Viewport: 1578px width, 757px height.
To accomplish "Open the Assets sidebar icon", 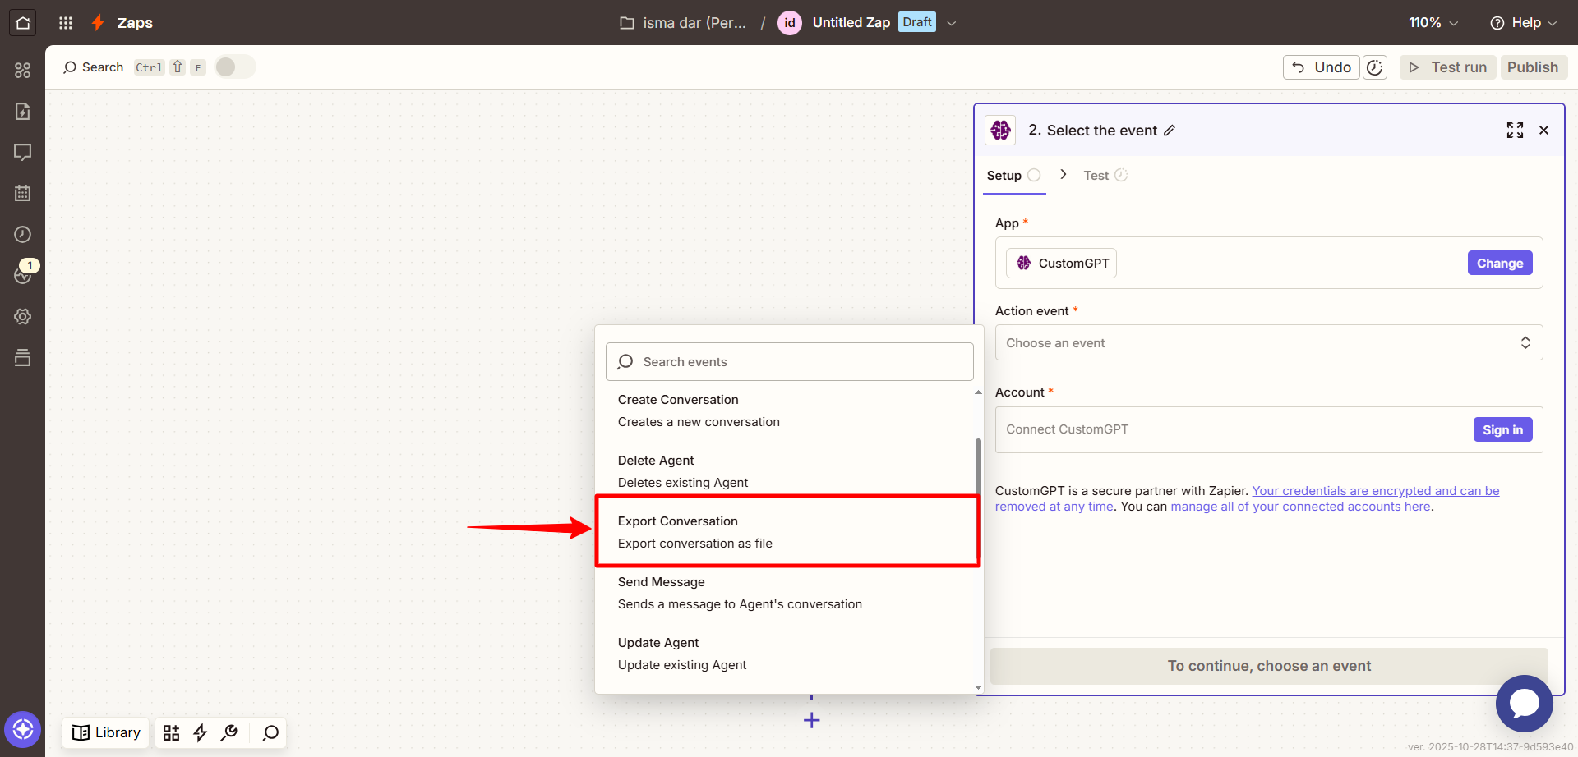I will coord(23,71).
